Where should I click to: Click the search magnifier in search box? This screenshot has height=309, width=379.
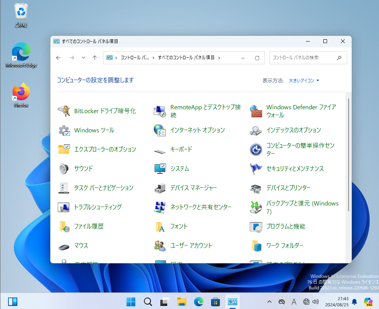[339, 58]
